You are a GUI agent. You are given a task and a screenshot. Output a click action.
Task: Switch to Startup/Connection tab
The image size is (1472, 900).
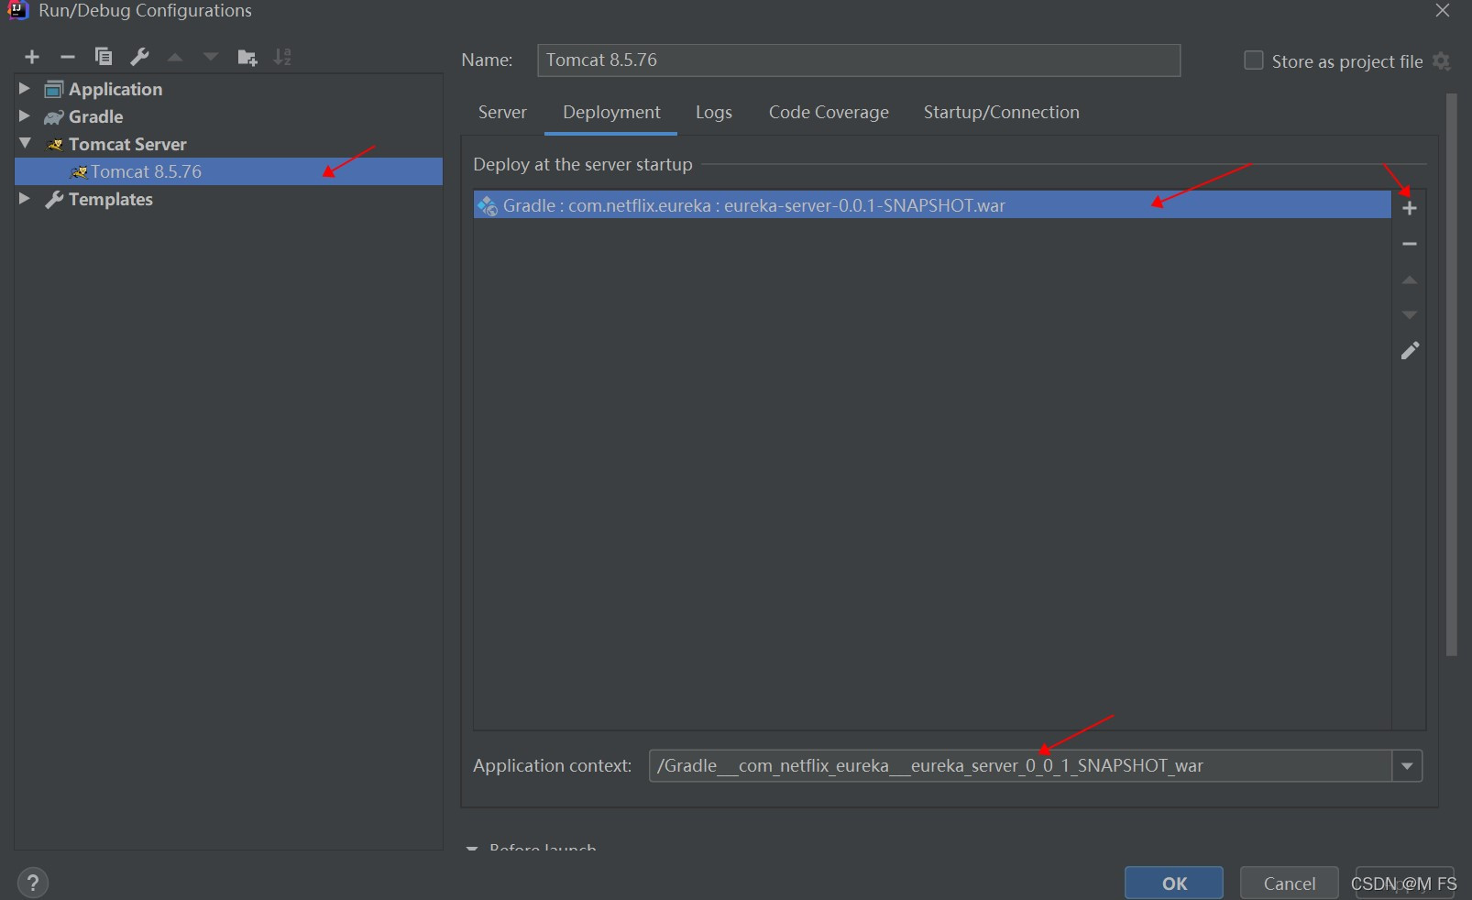(1001, 112)
